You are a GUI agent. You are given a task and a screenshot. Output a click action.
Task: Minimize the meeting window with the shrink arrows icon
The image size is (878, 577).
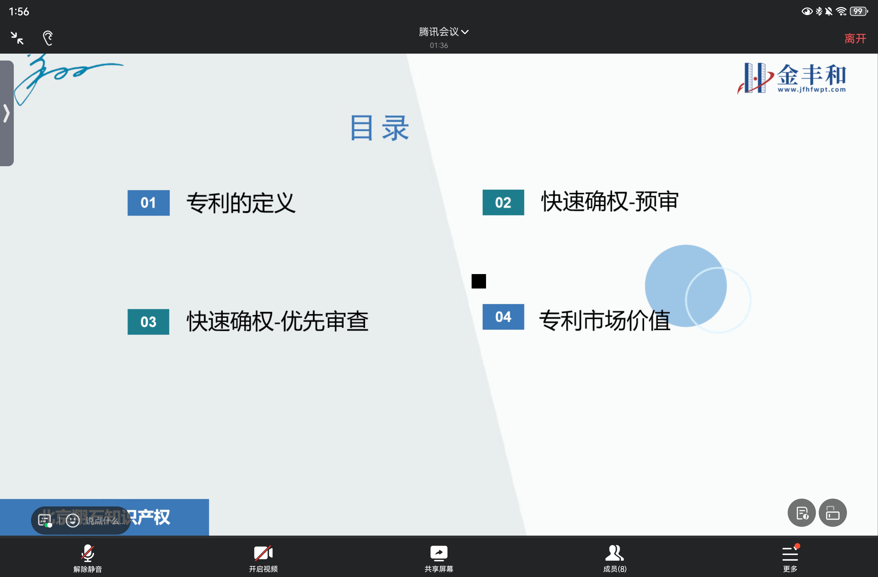[17, 38]
